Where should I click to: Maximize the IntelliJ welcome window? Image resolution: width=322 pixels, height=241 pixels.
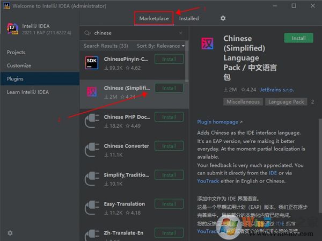294,6
